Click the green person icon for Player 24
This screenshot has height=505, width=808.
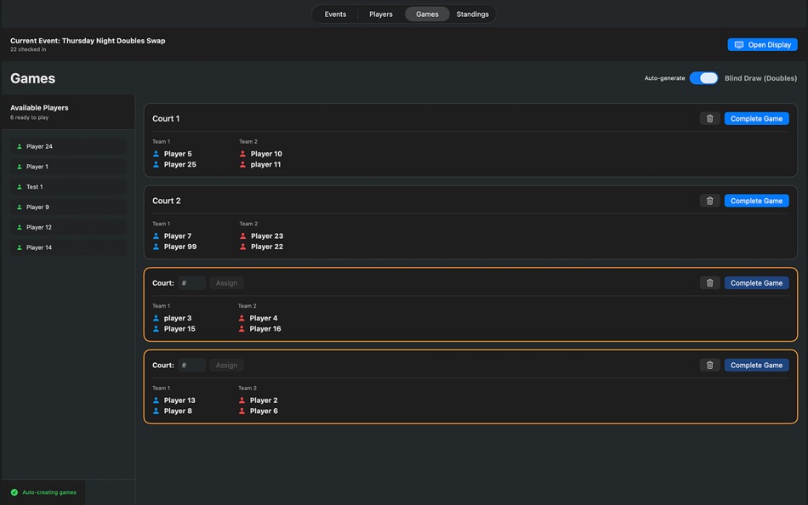pyautogui.click(x=20, y=146)
